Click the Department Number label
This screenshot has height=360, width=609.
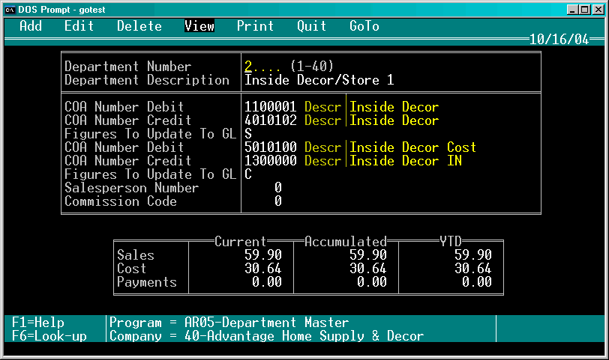point(128,67)
